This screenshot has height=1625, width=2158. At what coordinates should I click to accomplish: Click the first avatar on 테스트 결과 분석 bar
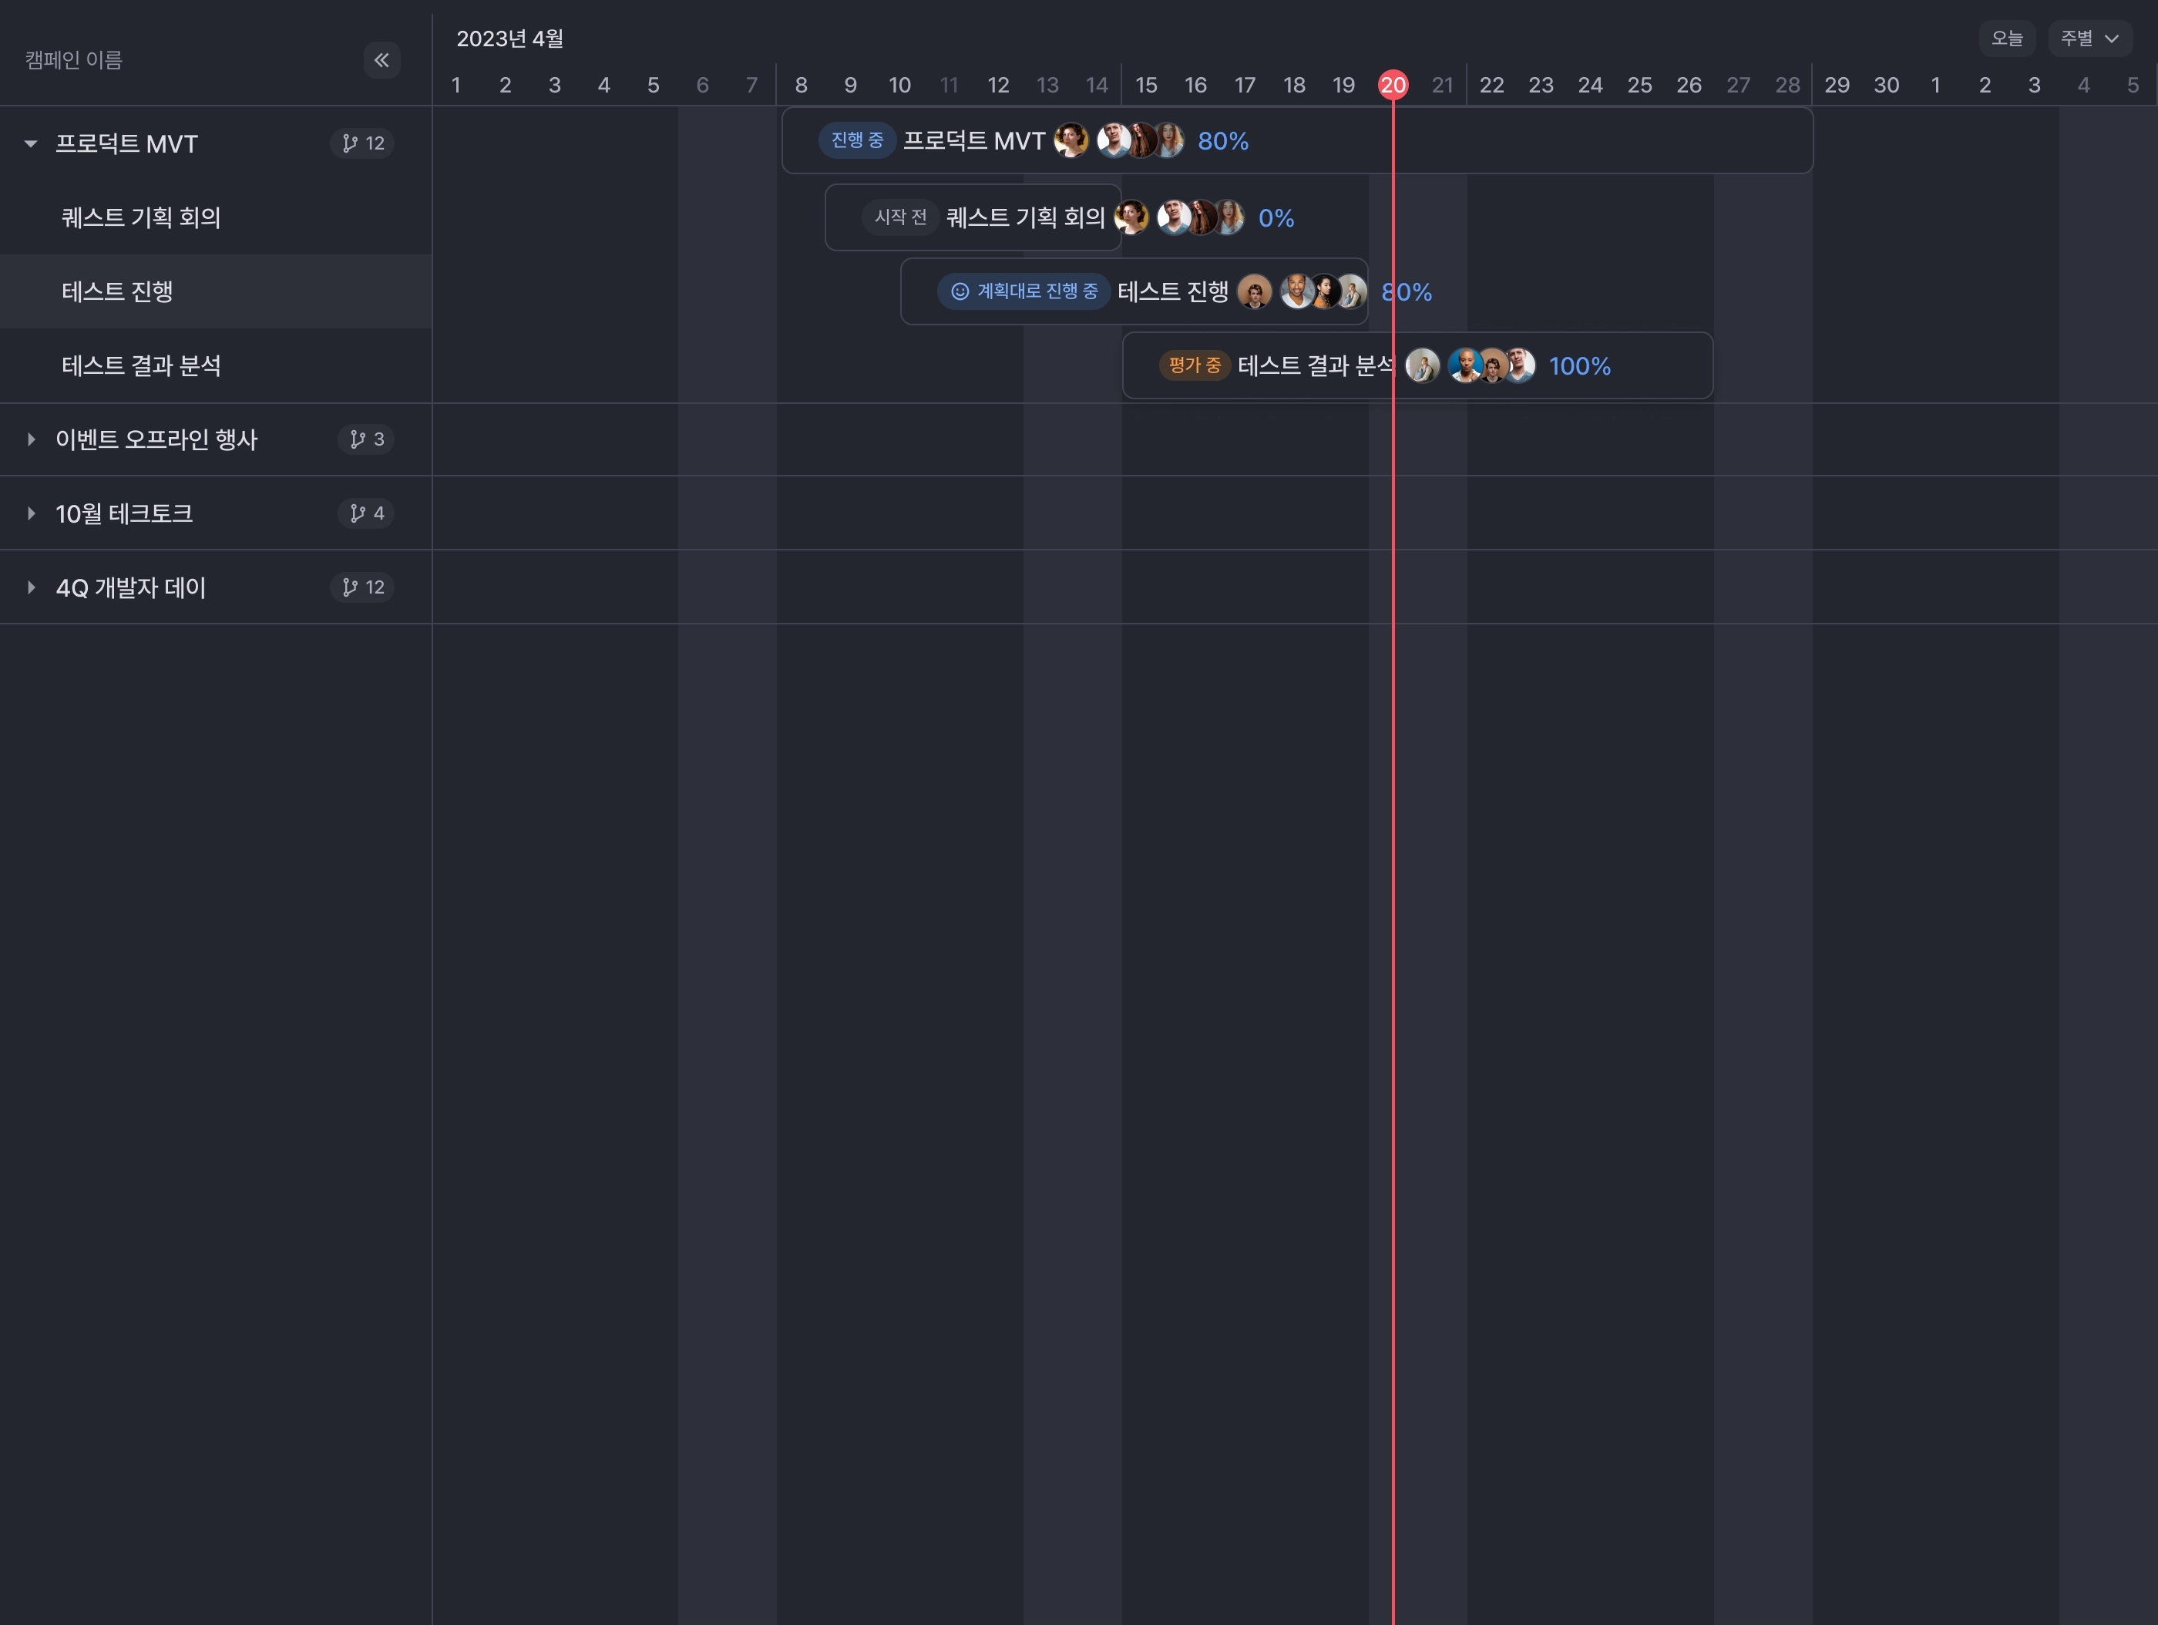[1423, 365]
